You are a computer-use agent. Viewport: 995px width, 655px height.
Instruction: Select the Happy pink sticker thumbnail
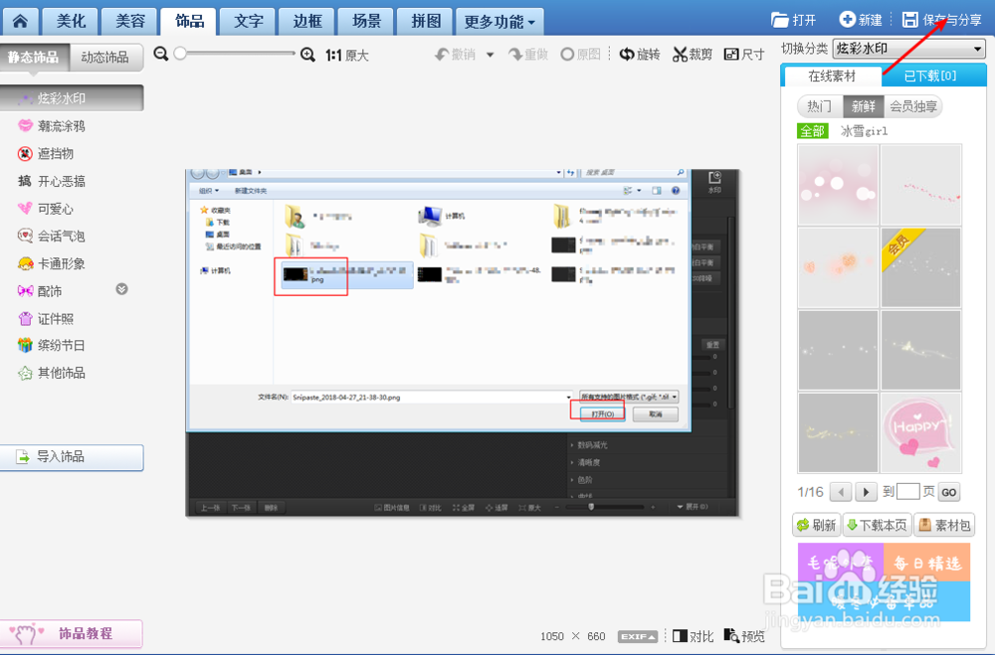tap(919, 431)
